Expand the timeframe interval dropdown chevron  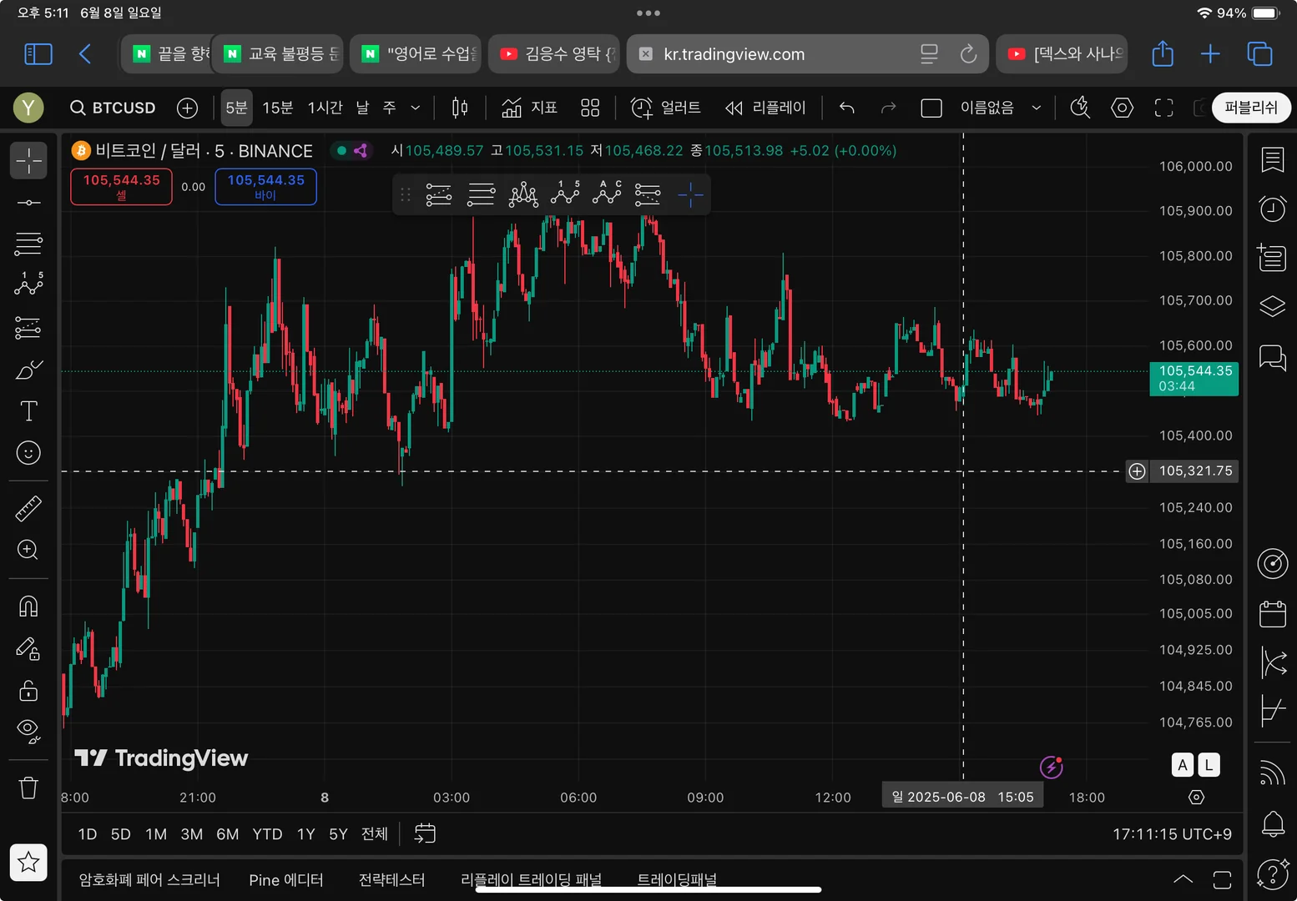(415, 108)
